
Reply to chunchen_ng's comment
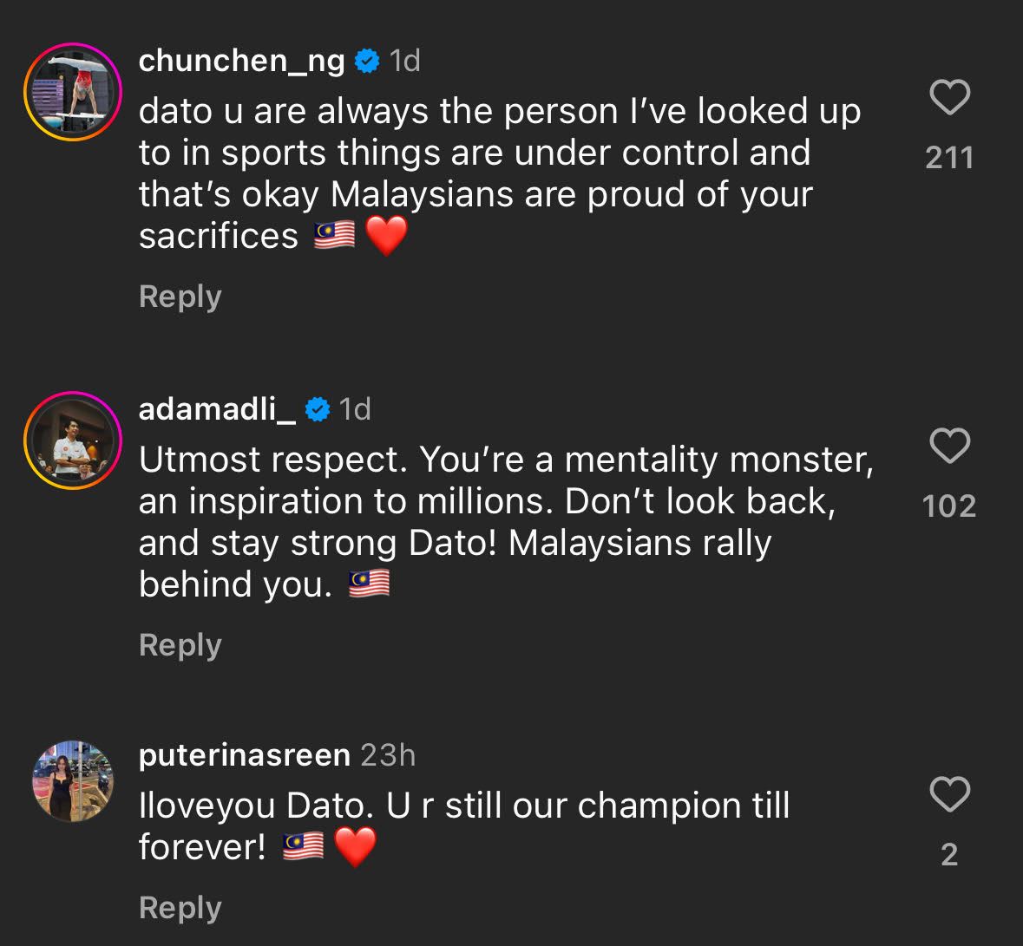(x=180, y=297)
